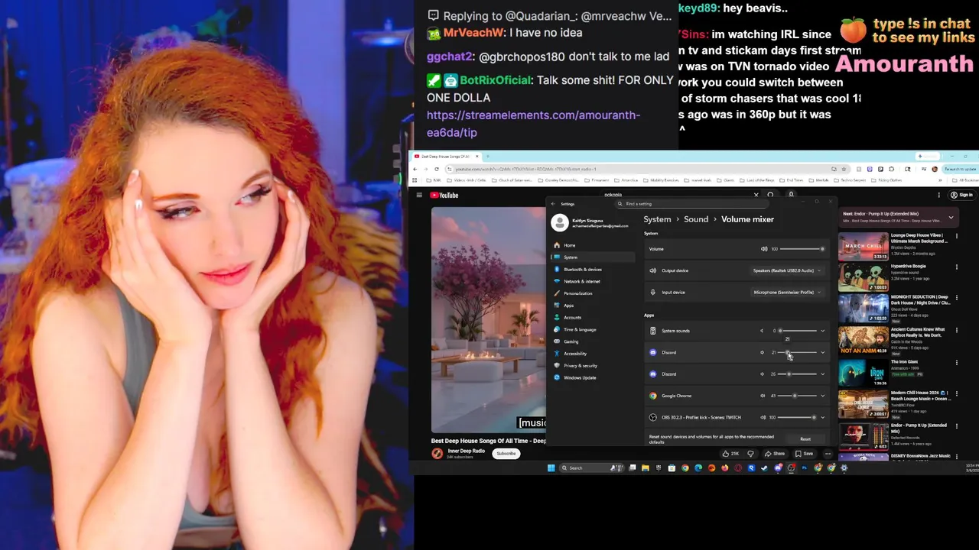Collapse the Mix playlist panel chevron
979x550 pixels.
pos(951,217)
